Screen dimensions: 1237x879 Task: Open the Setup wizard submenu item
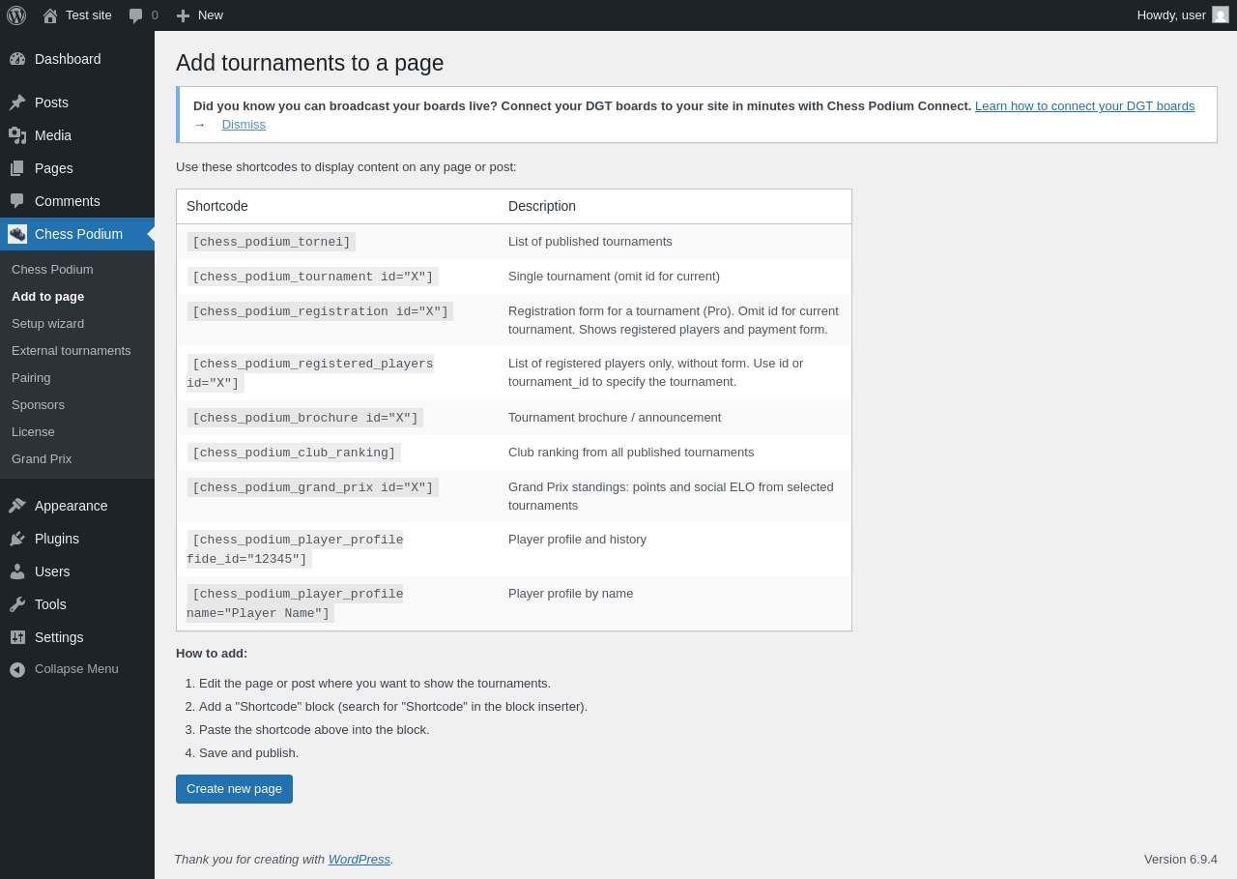coord(47,324)
